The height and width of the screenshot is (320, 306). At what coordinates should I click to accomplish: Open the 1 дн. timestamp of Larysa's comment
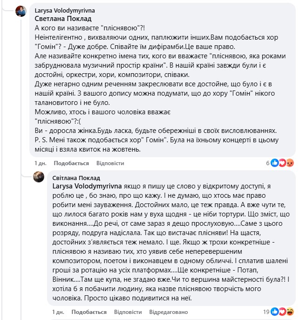(x=41, y=164)
